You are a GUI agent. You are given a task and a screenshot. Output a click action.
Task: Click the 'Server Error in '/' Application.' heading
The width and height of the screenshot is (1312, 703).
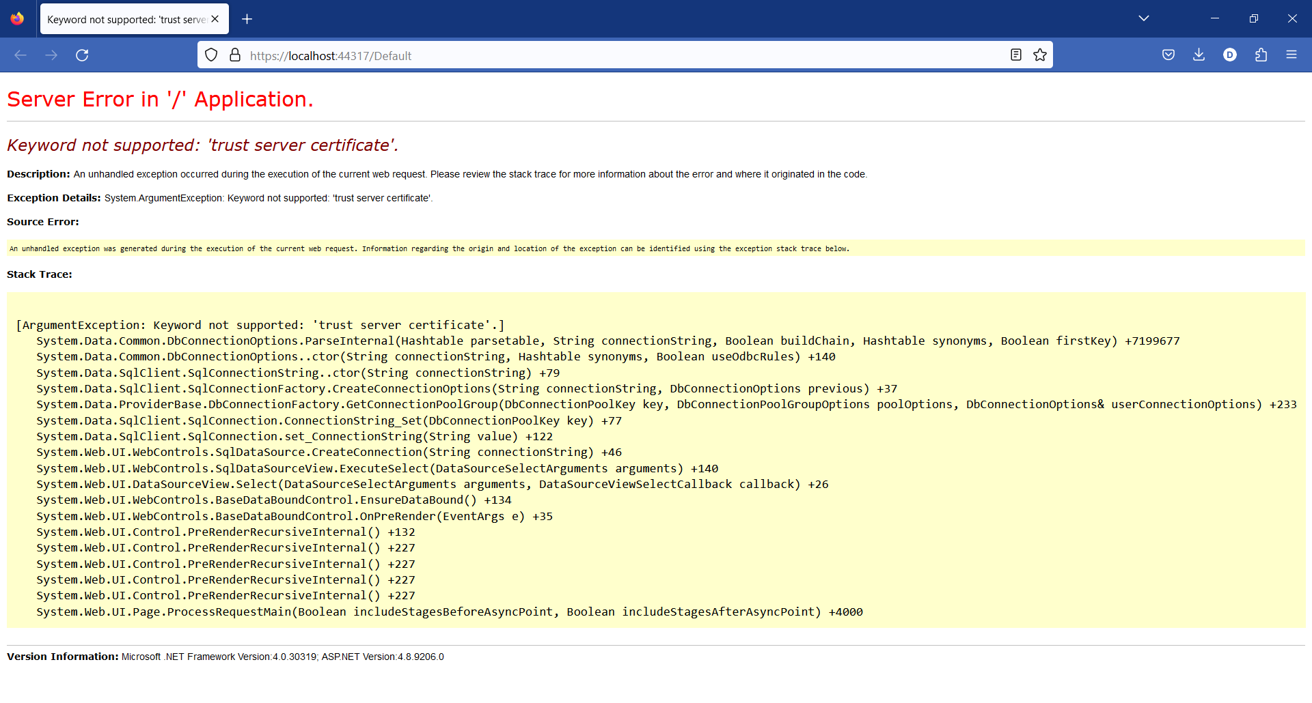click(x=160, y=100)
